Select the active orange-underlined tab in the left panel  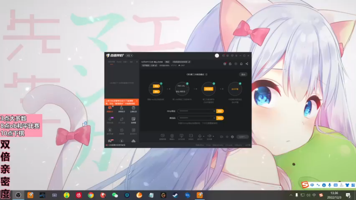point(111,62)
